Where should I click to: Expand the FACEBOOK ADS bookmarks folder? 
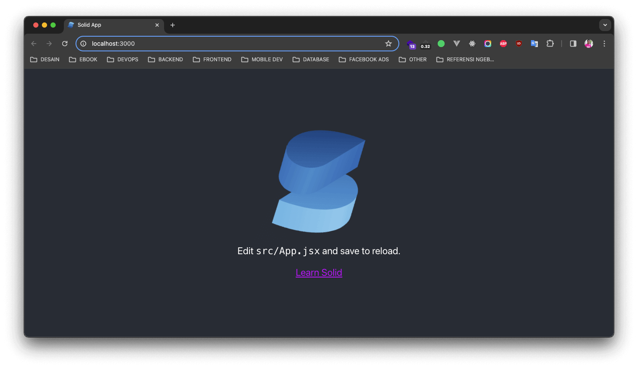[364, 60]
